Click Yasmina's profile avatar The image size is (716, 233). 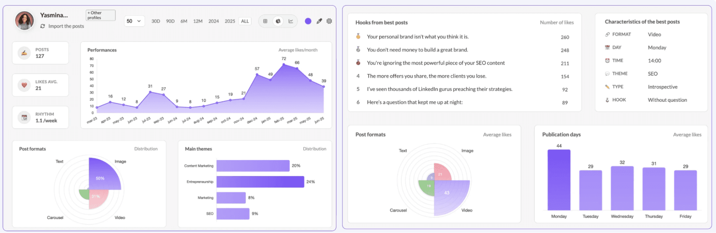tap(24, 20)
